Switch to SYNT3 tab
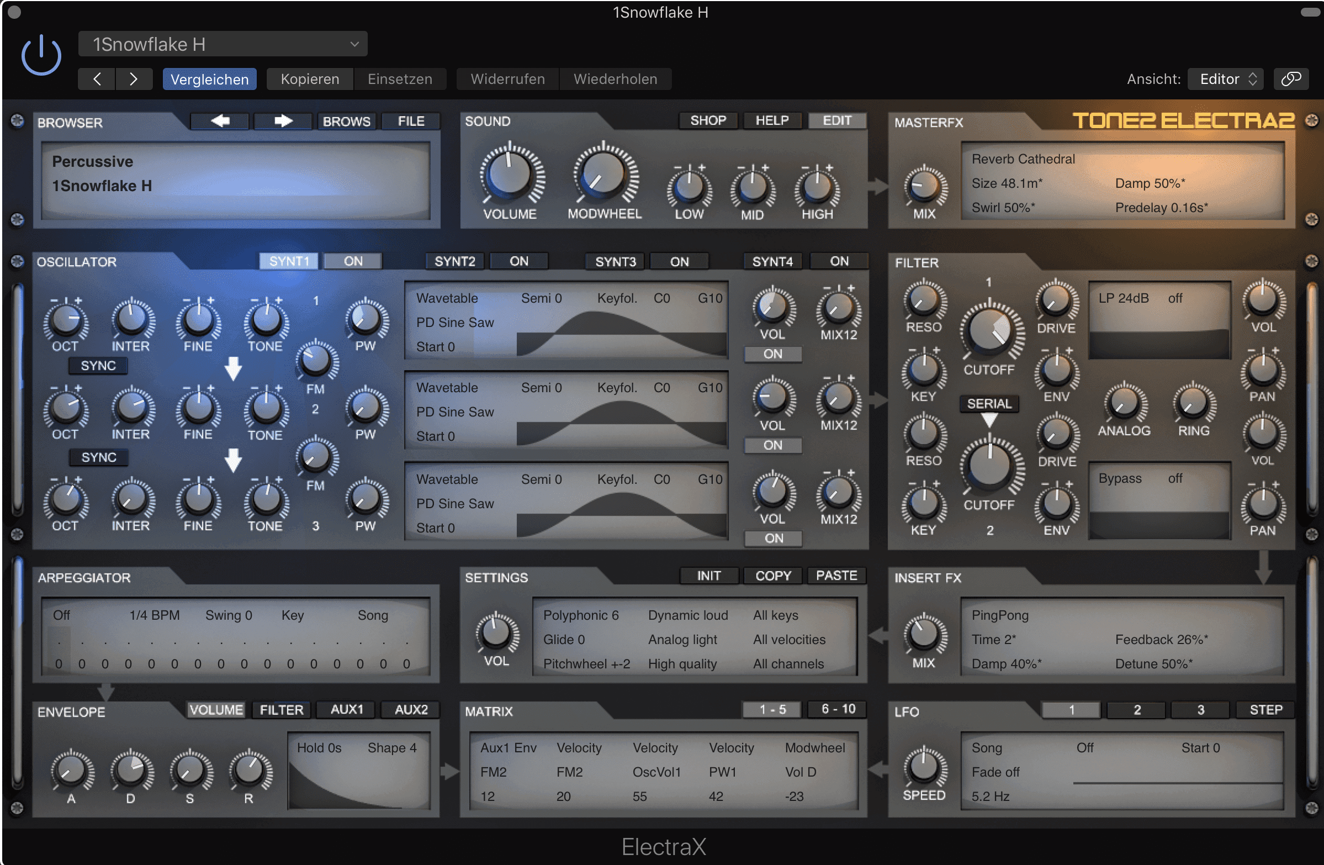Viewport: 1324px width, 865px height. click(x=615, y=261)
